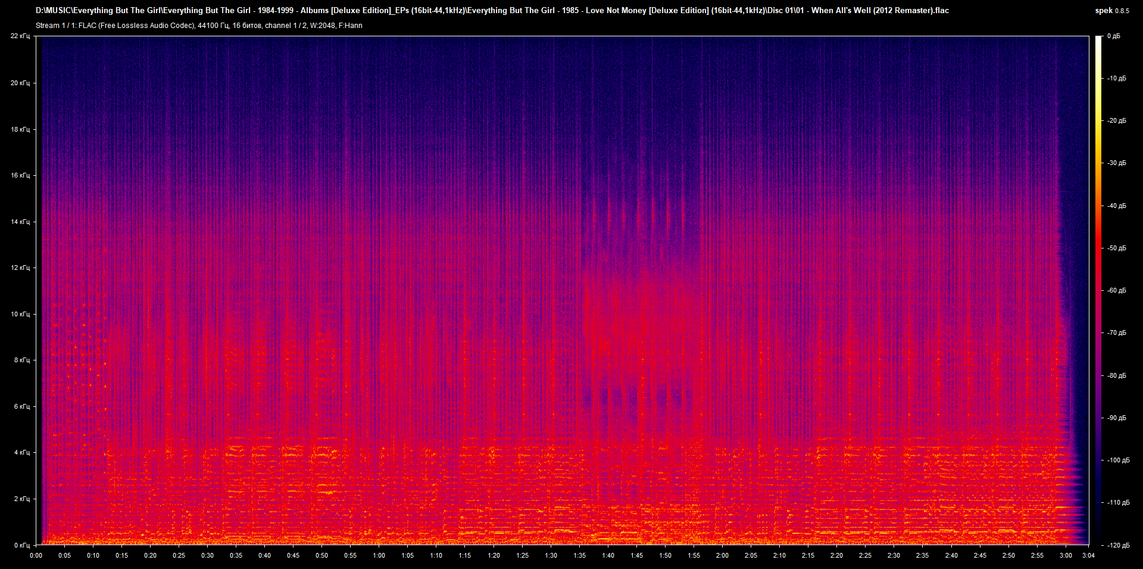The image size is (1143, 569).
Task: Click the '0 дБ' level scale label
Action: (1114, 36)
